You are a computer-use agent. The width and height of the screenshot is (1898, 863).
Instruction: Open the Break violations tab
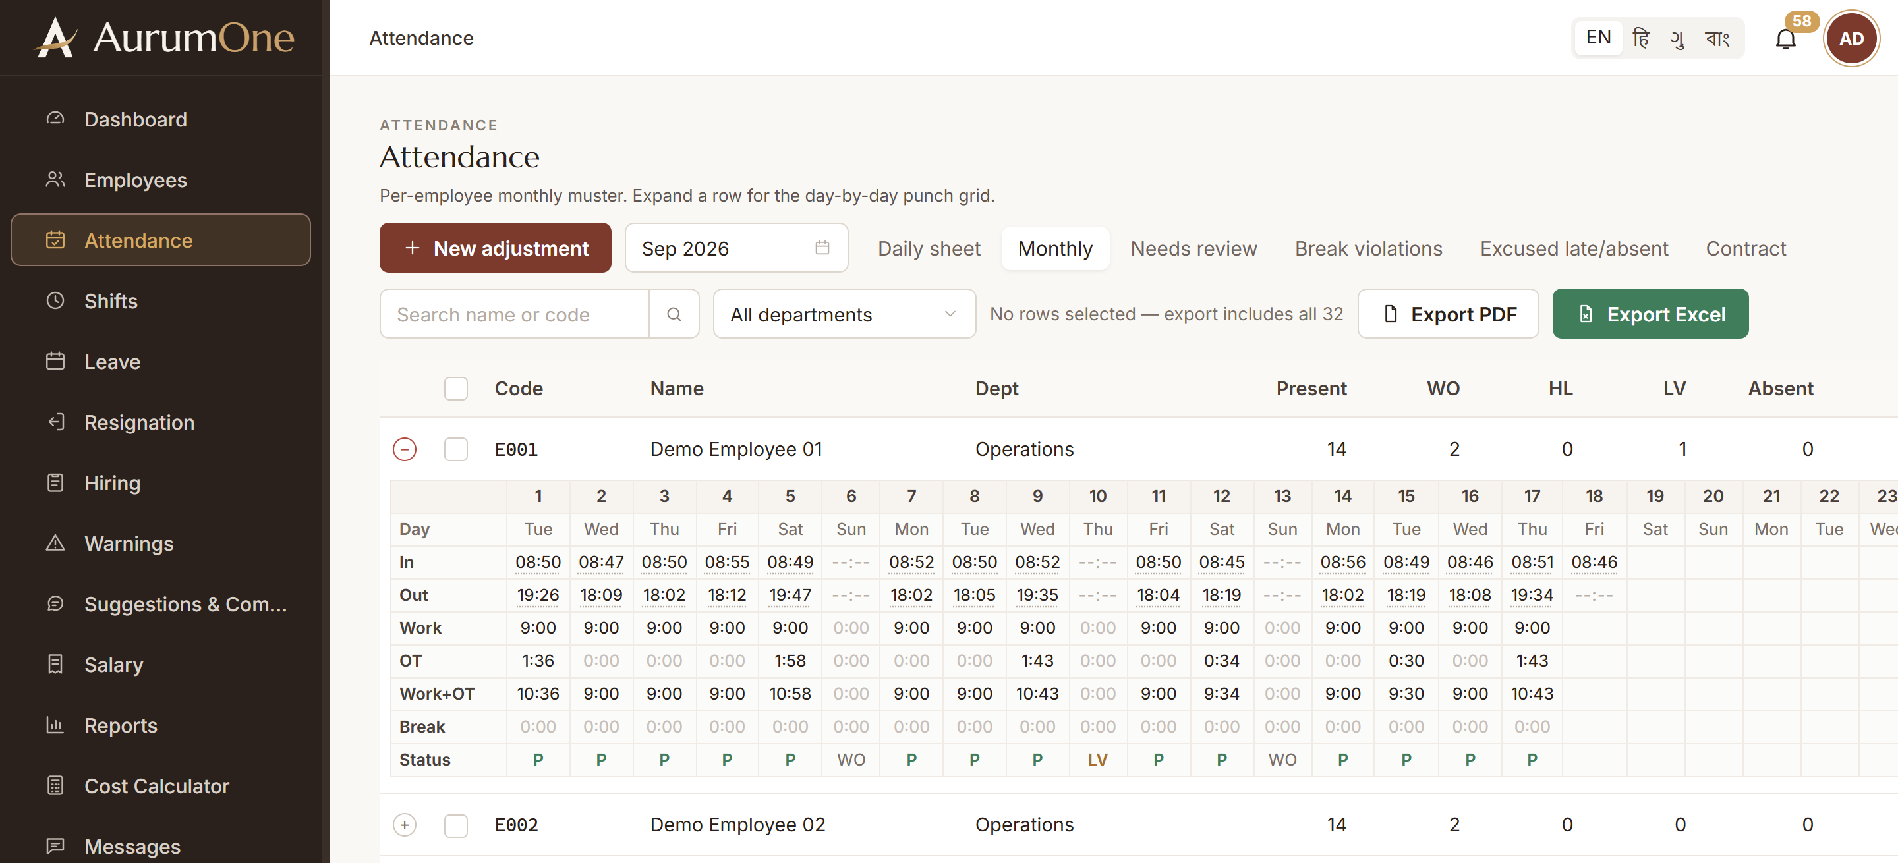pyautogui.click(x=1368, y=248)
